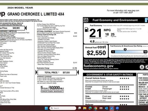Click the Side Crash Front seat stars
Screen dimensions: 148x111
click(124, 96)
